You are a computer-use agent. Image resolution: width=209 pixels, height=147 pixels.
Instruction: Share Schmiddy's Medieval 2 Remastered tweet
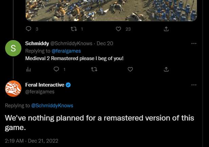166,69
